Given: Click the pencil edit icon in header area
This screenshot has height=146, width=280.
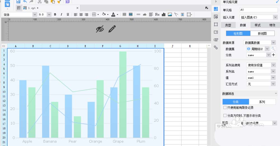Looking at the screenshot, I should (112, 29).
